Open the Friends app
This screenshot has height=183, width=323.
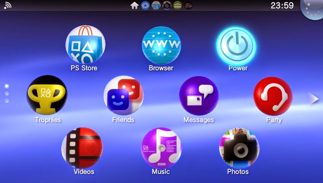click(123, 95)
